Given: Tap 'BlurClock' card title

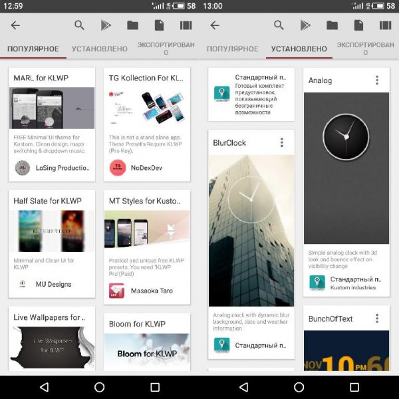Looking at the screenshot, I should click(x=229, y=143).
